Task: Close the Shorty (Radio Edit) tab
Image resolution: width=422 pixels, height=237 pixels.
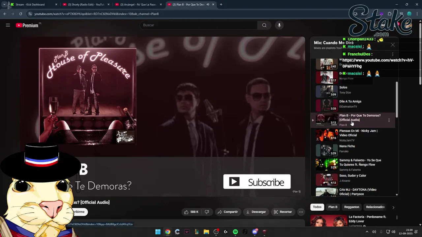Action: 109,5
